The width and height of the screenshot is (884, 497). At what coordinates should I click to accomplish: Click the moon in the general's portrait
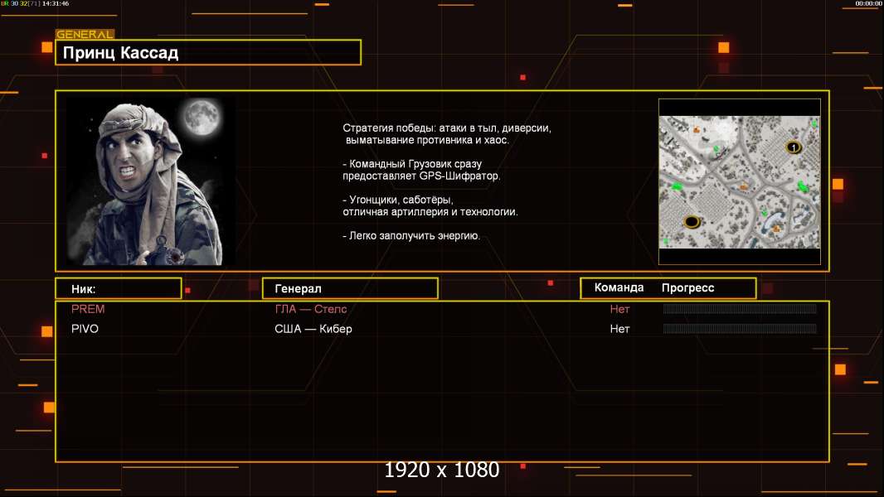pos(199,118)
